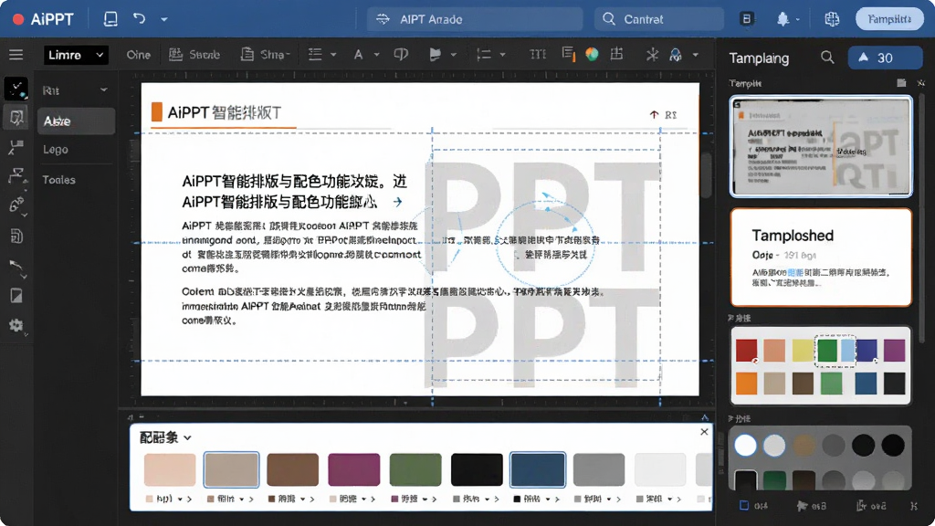This screenshot has width=935, height=526.
Task: Open the Limre dropdown
Action: 76,55
